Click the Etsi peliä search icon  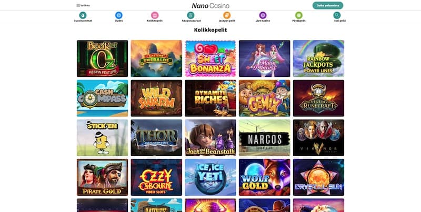coord(337,15)
